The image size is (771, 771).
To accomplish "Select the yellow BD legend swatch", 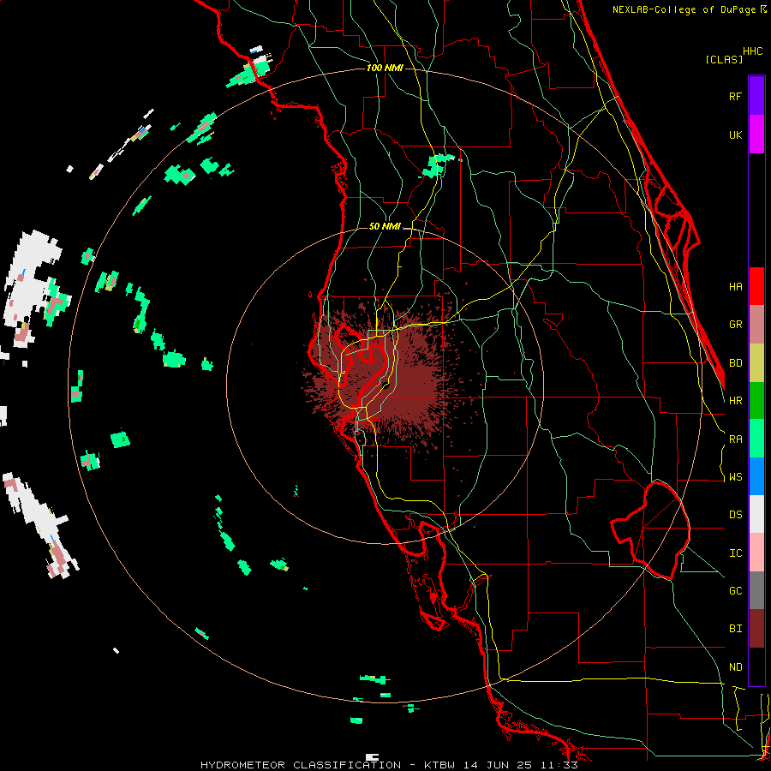I will (756, 363).
